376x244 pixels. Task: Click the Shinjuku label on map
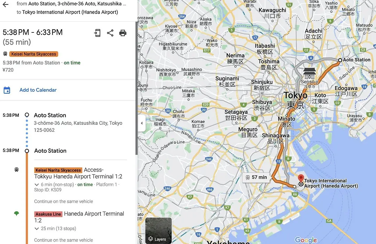(261, 85)
